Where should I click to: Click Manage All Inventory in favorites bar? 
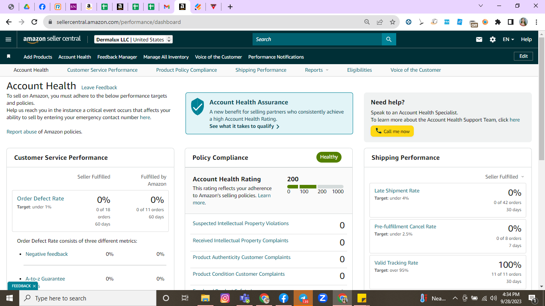[166, 57]
